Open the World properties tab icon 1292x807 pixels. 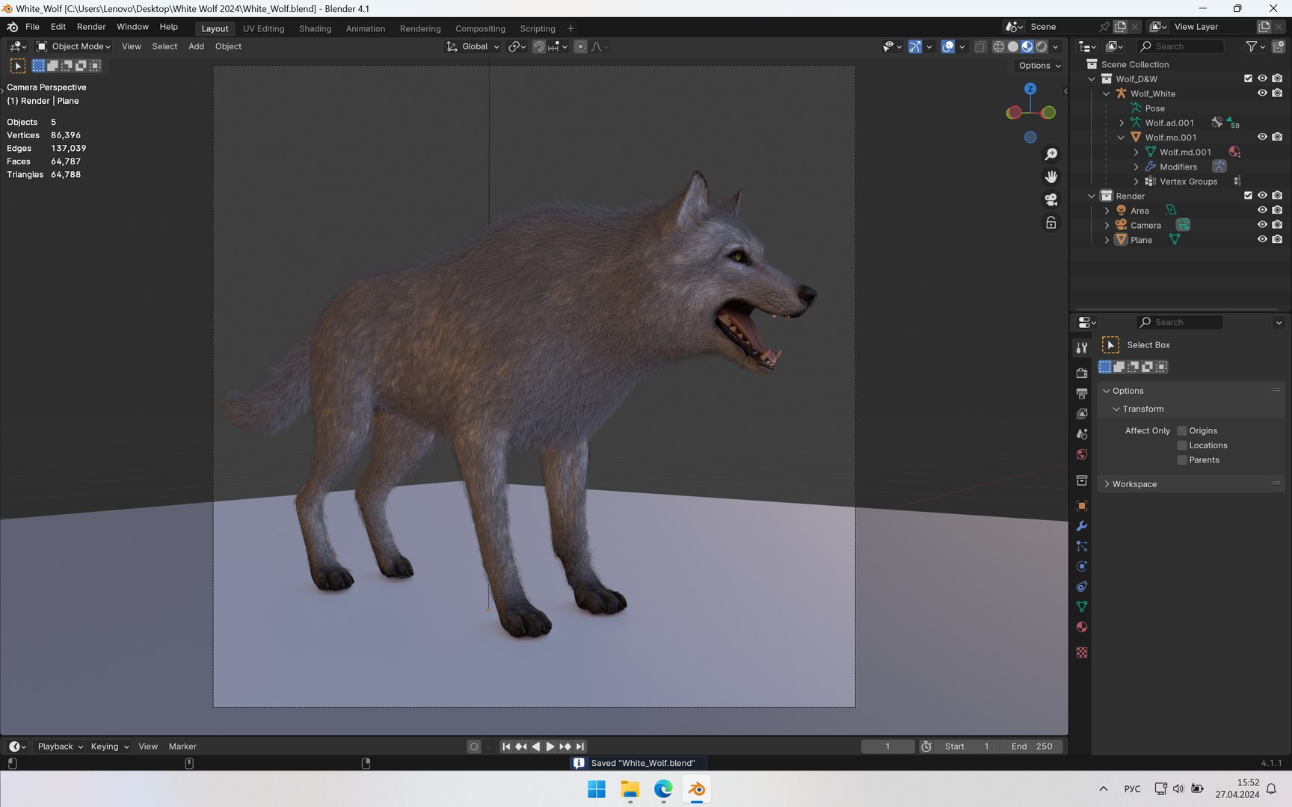point(1082,454)
